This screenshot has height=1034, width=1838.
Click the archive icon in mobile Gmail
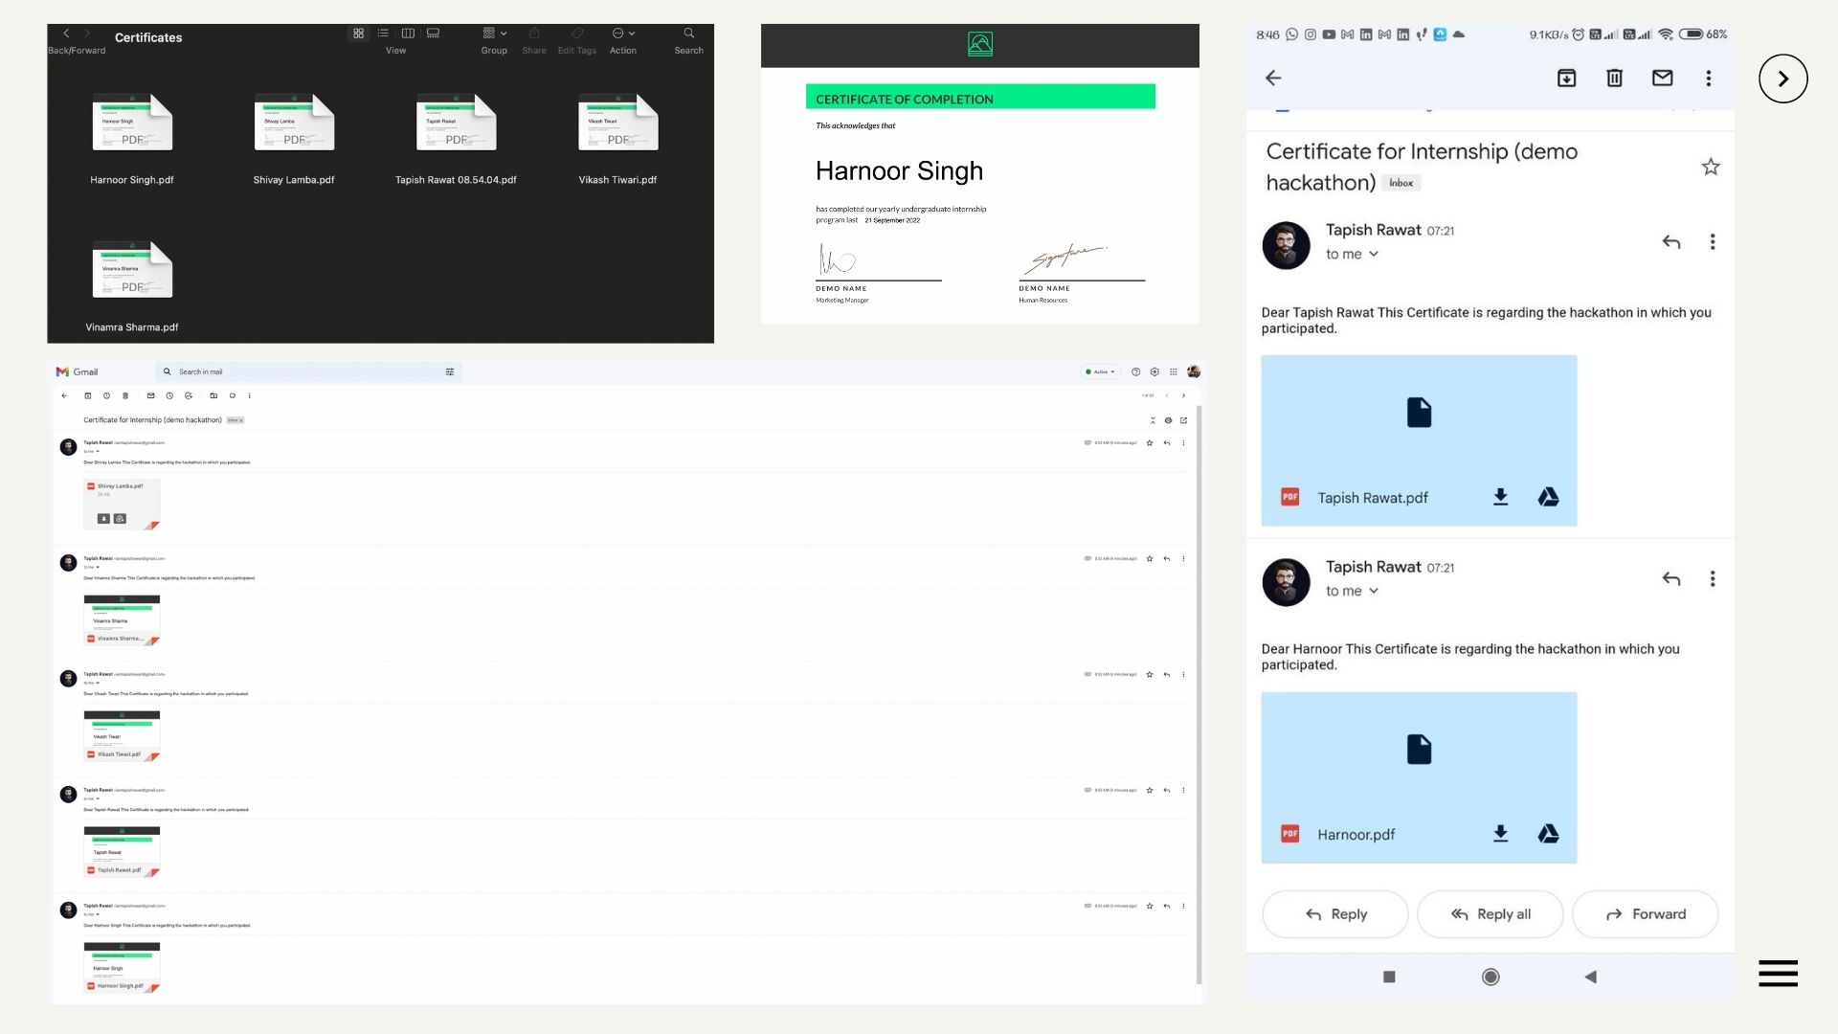pyautogui.click(x=1566, y=79)
